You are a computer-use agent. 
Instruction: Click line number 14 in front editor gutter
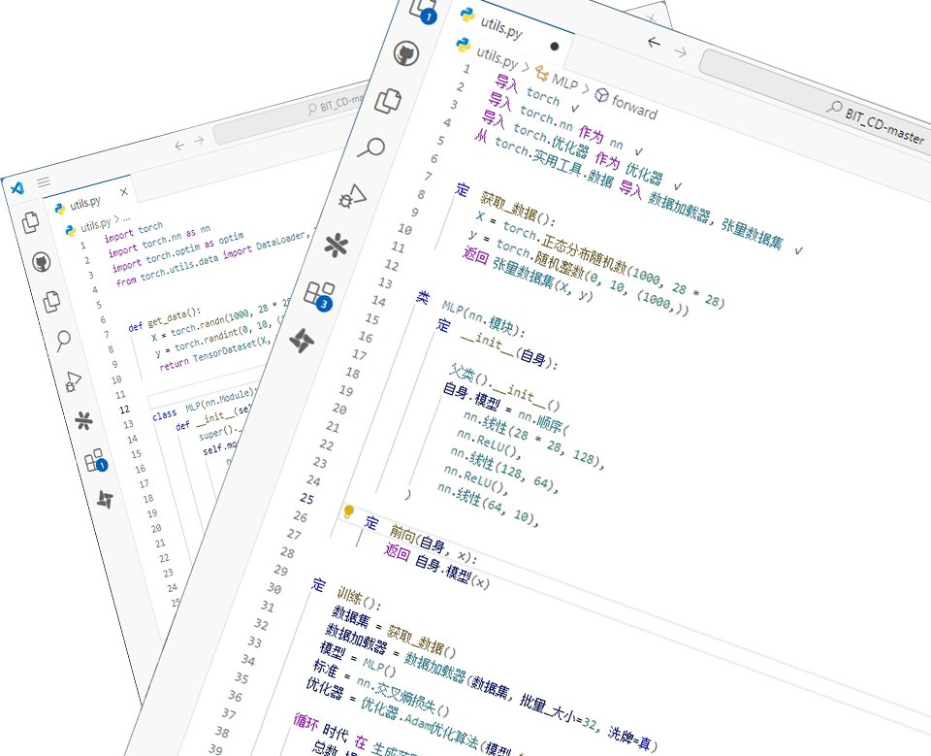click(377, 302)
